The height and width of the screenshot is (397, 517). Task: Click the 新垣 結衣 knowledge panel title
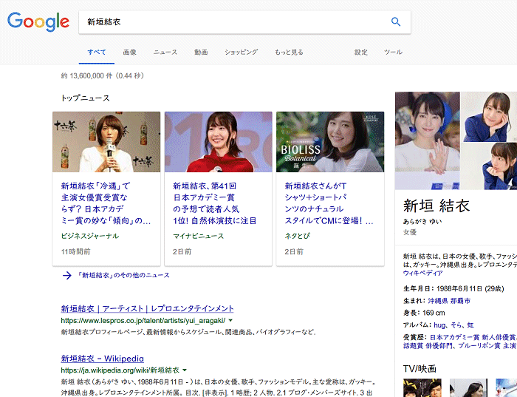tap(436, 206)
